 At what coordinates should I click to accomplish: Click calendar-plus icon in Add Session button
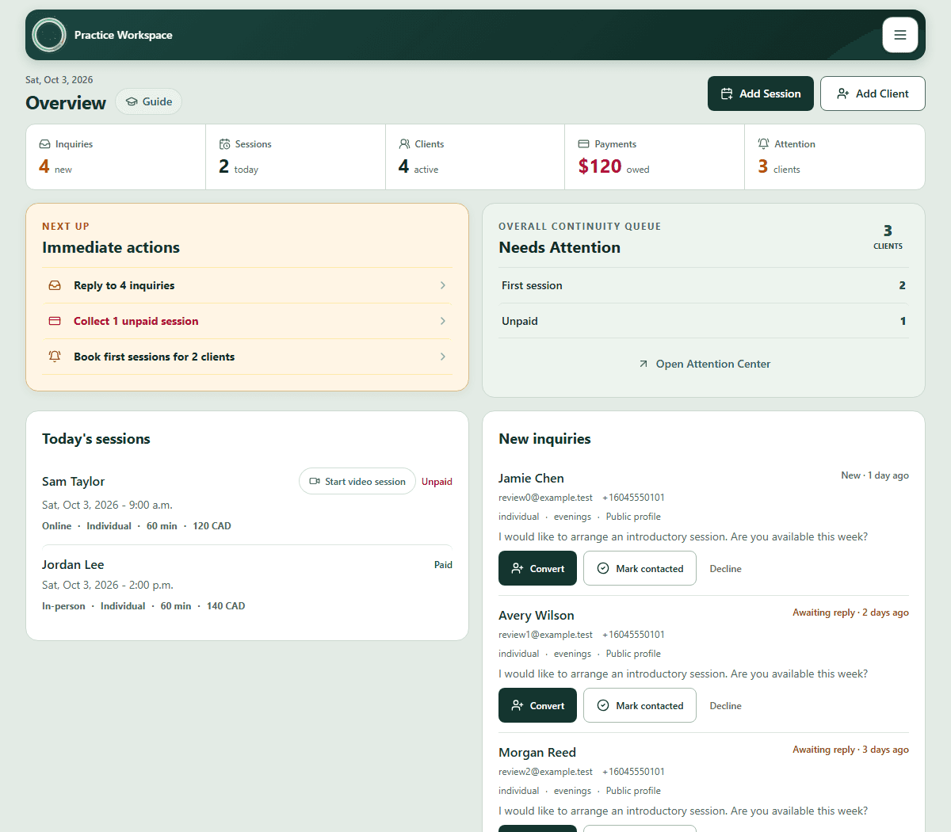[x=727, y=94]
